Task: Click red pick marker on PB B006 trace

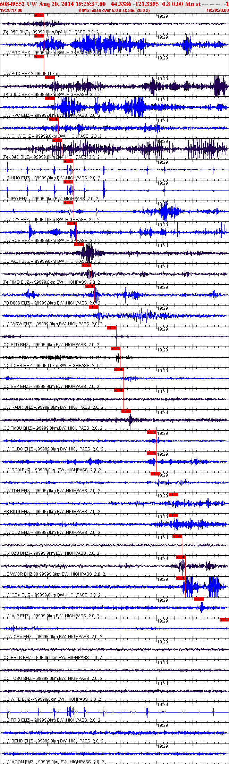Action: coord(90,286)
